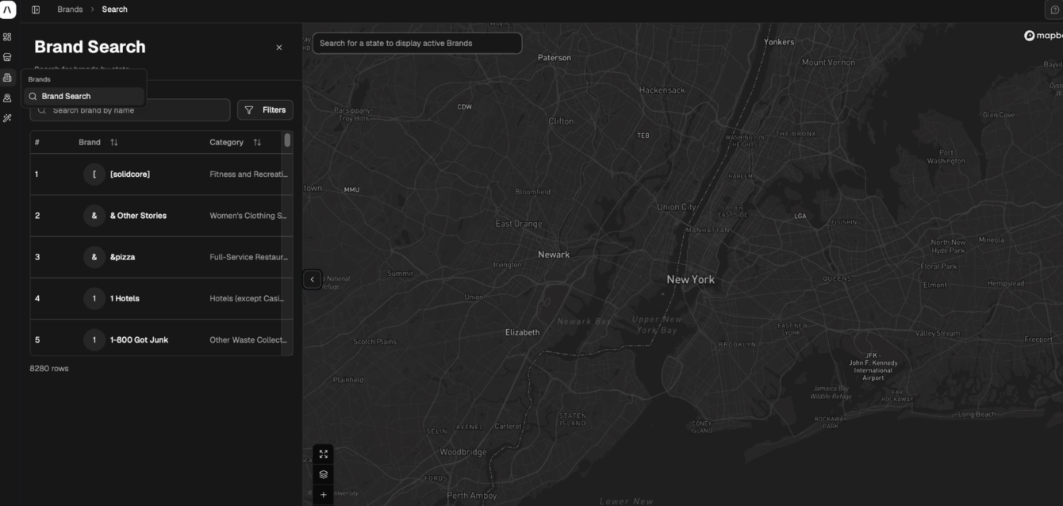Click the JFK airport label on map
The width and height of the screenshot is (1063, 506).
coord(873,367)
